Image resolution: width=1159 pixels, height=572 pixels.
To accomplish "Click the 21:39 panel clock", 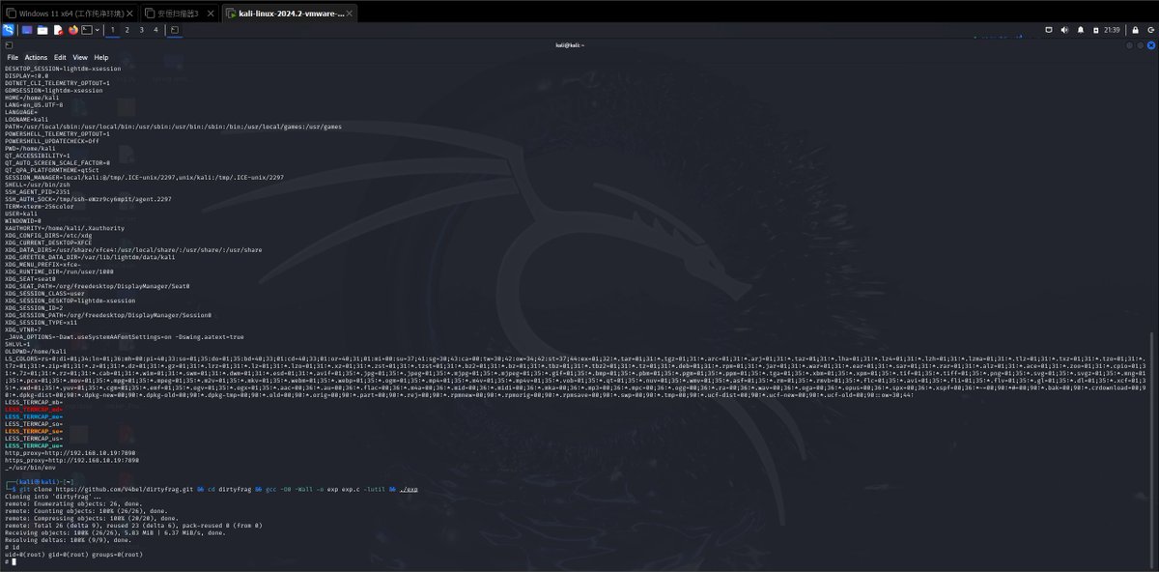I will click(1112, 30).
